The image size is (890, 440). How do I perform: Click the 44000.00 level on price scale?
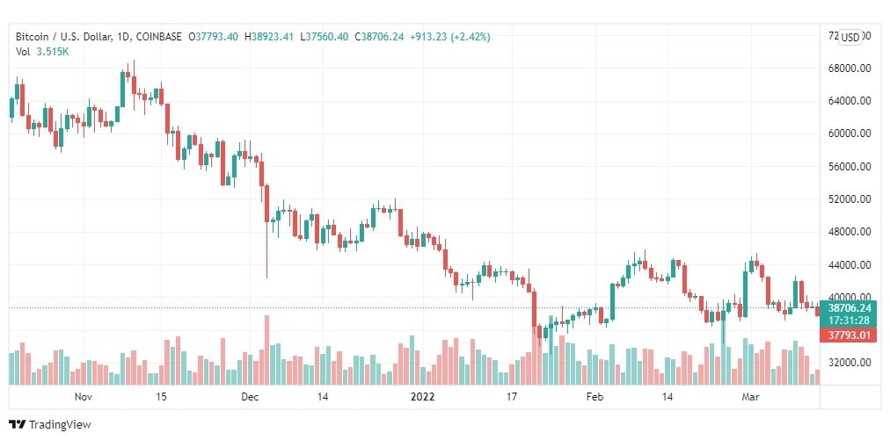(849, 264)
